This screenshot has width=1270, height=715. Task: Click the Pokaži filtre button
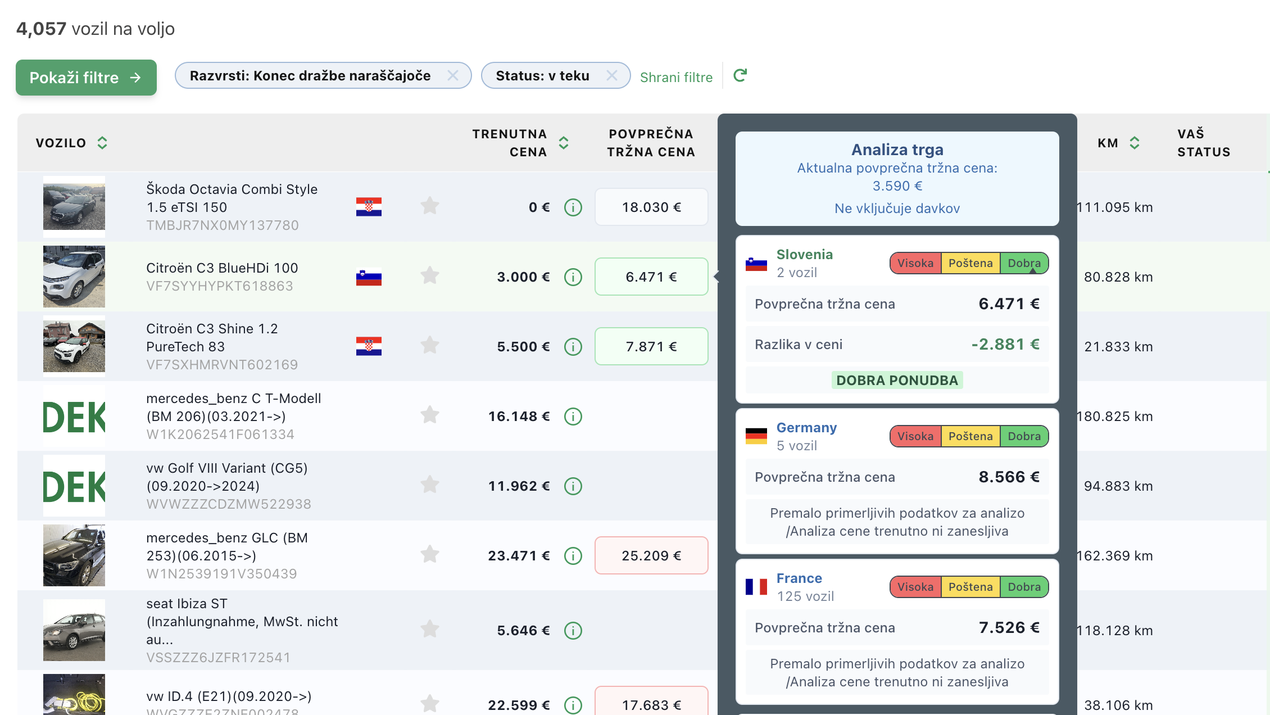[x=86, y=78]
